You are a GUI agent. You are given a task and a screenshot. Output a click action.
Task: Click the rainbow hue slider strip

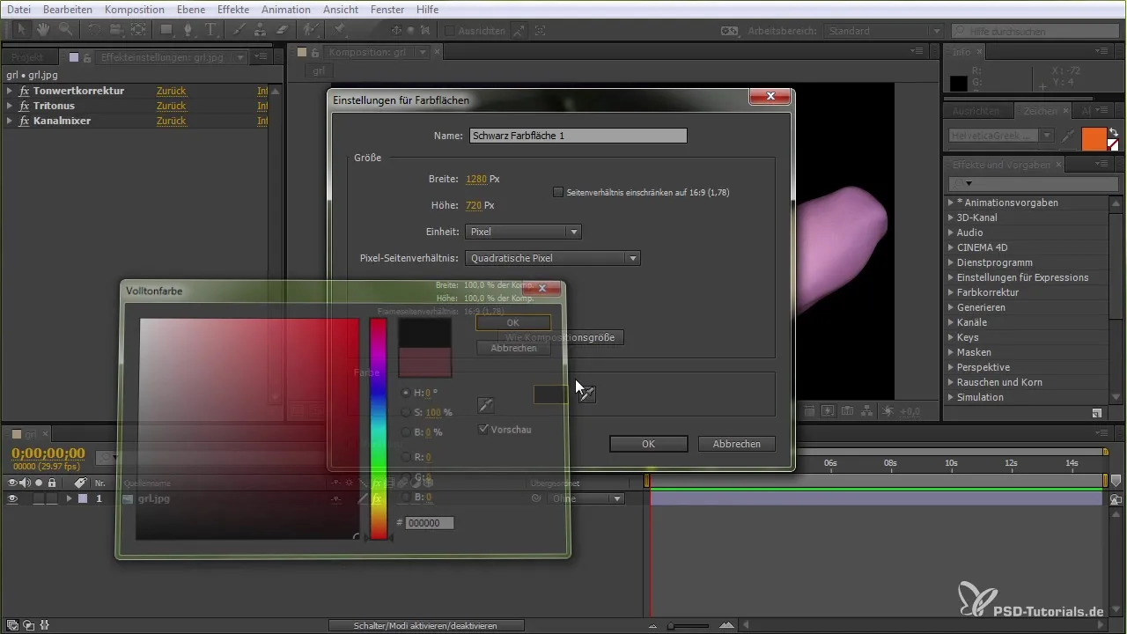tap(378, 428)
